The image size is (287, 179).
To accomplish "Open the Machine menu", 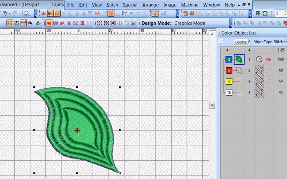I will pos(190,4).
